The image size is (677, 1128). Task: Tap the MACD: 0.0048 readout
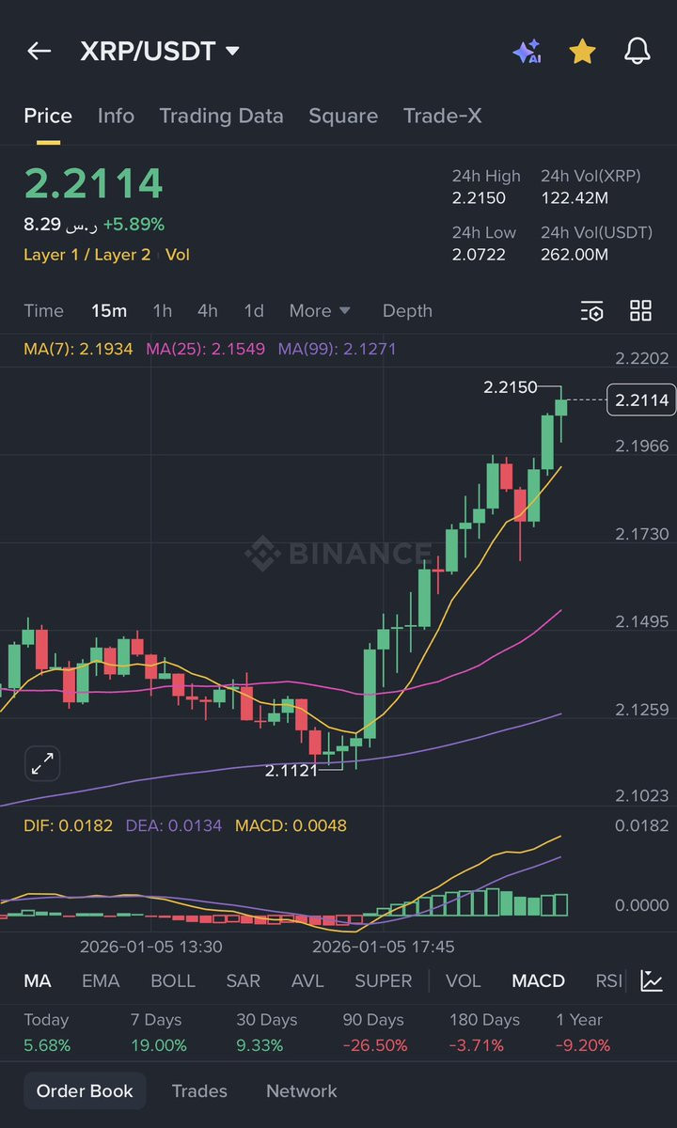click(x=291, y=826)
